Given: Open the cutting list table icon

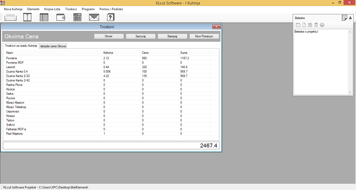Looking at the screenshot, I should [x=44, y=17].
